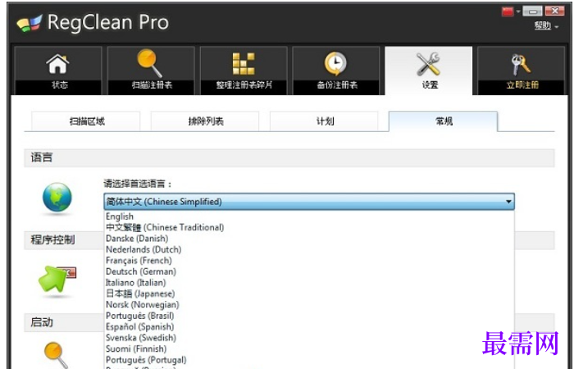Minimize the RegClean Pro window
The height and width of the screenshot is (369, 574).
coord(532,11)
